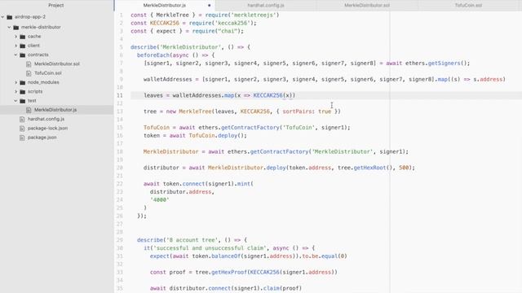
Task: Click getHexRoot on the deploy line
Action: (369, 168)
